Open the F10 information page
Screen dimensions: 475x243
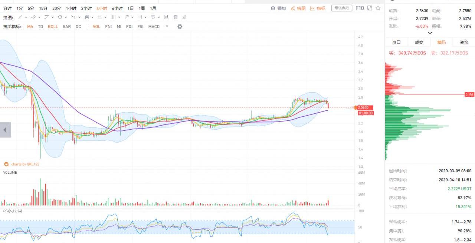tap(360, 8)
